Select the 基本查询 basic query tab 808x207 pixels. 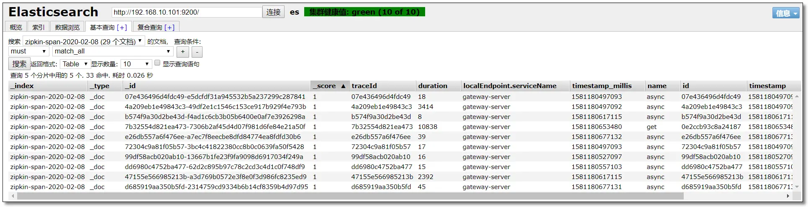pos(102,27)
